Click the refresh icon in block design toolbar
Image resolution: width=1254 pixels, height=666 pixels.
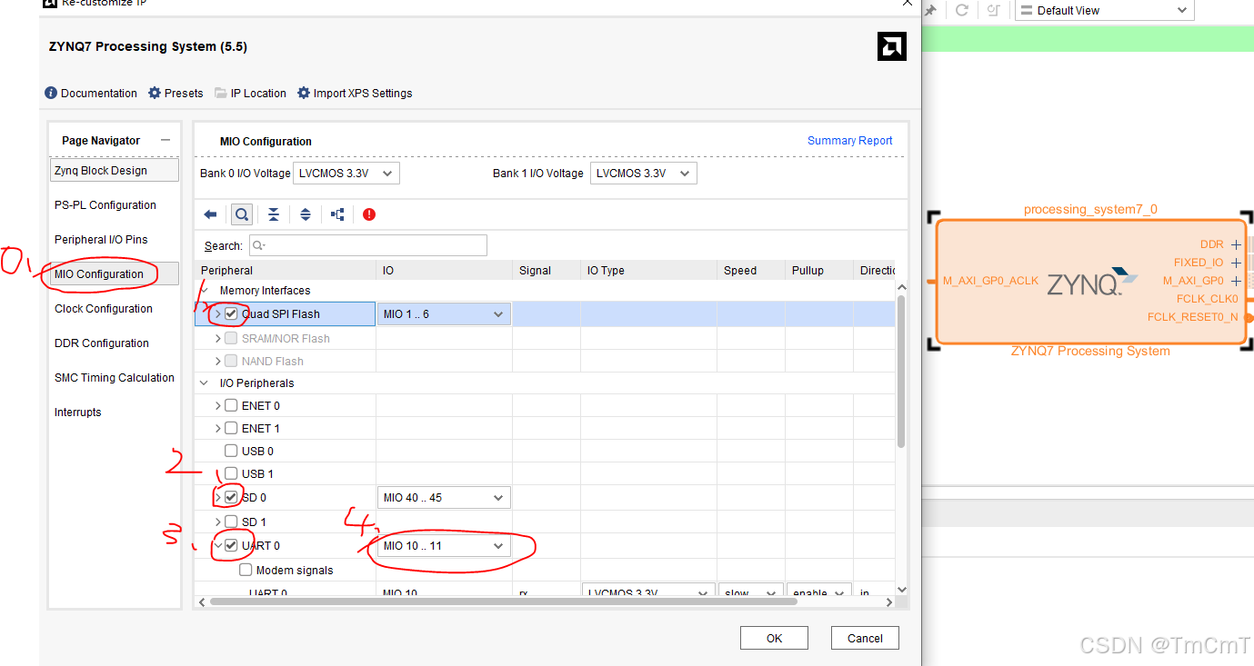point(961,11)
